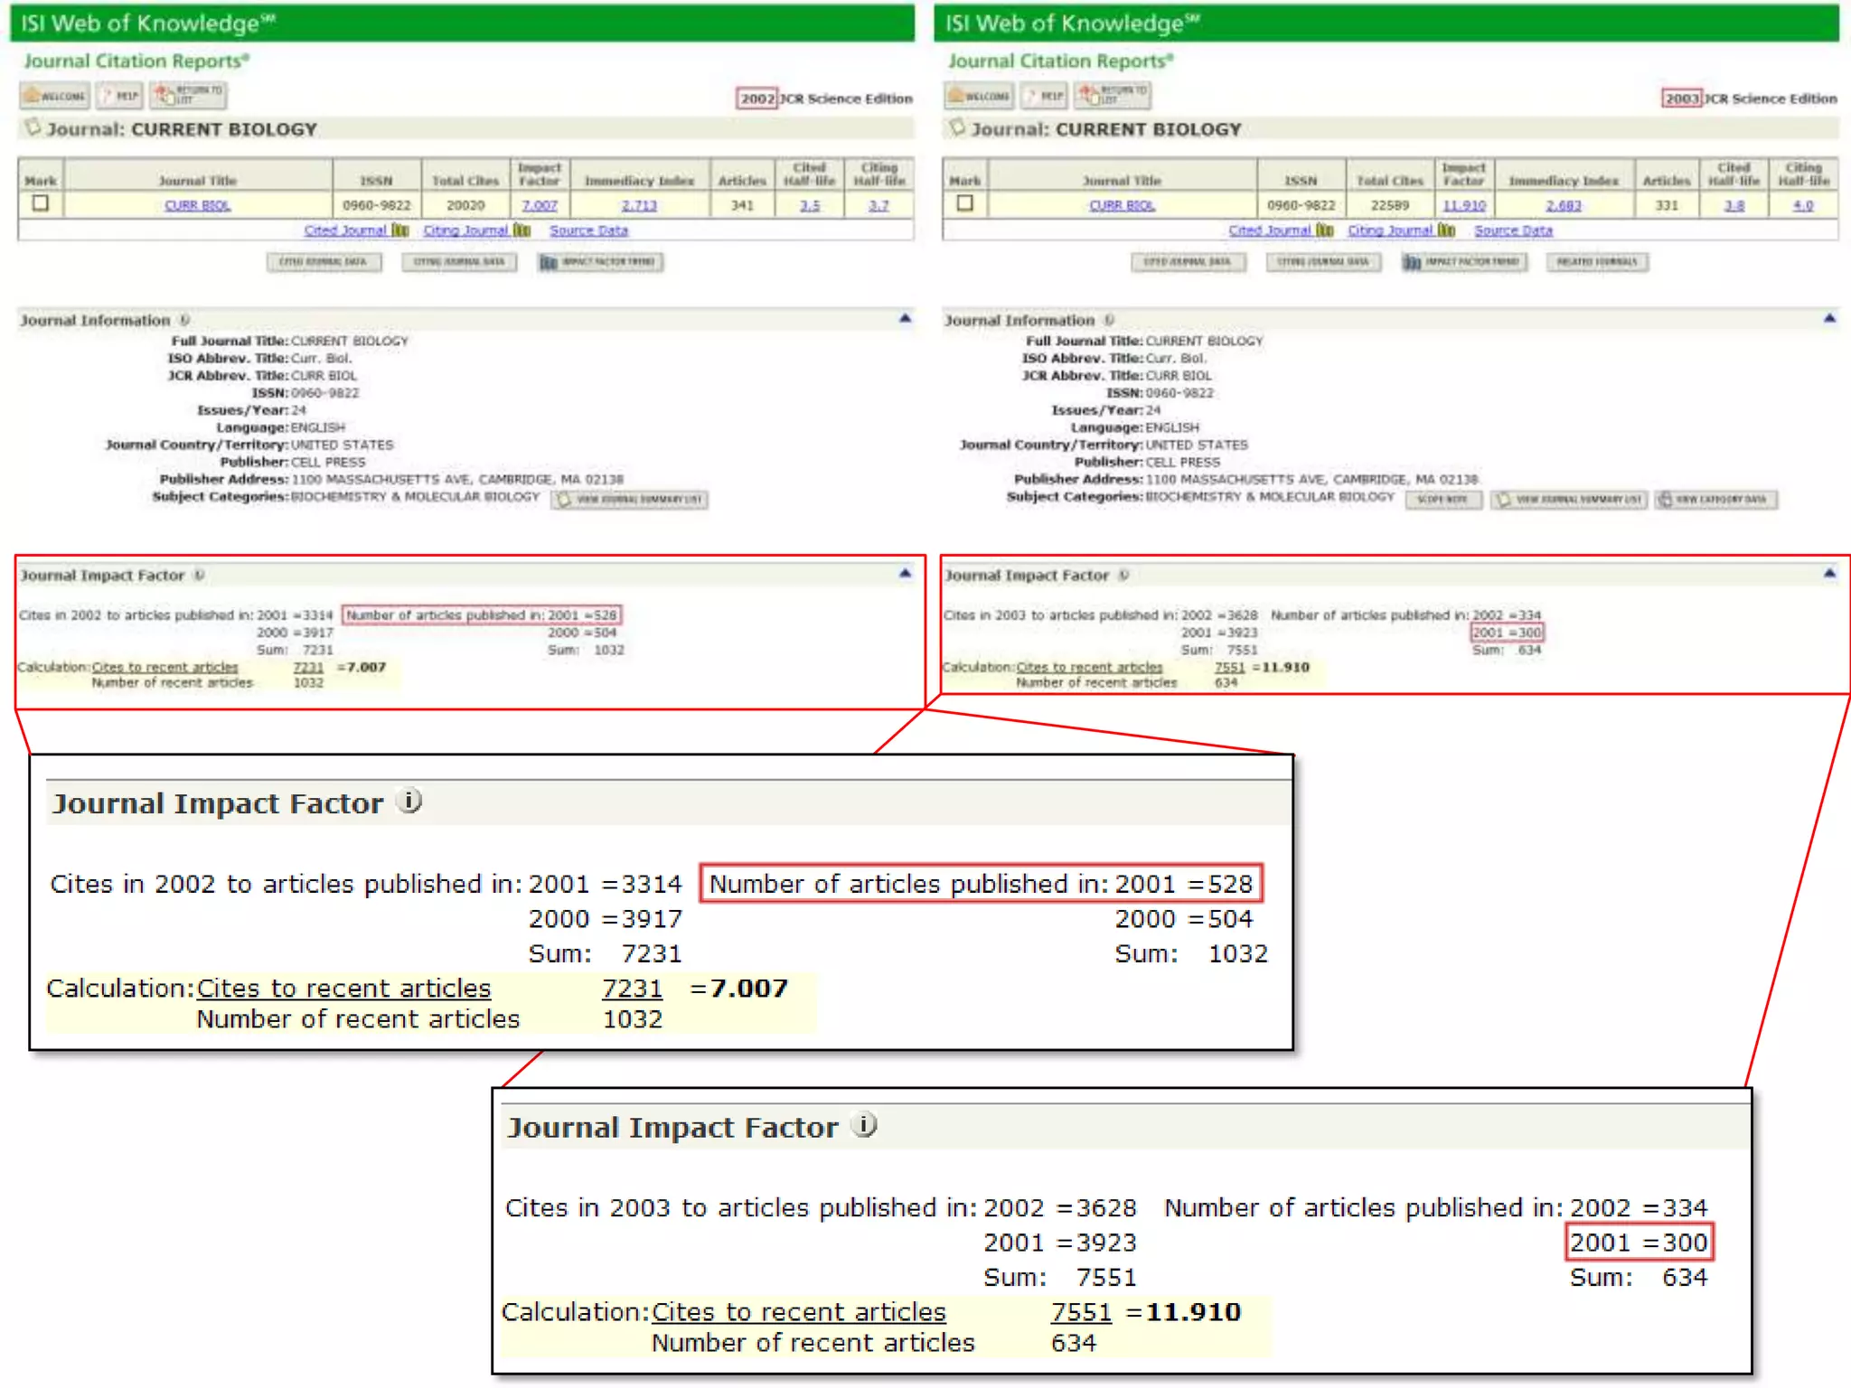Collapse Journal Information section in 2003 panel
1851x1388 pixels.
tap(1829, 319)
